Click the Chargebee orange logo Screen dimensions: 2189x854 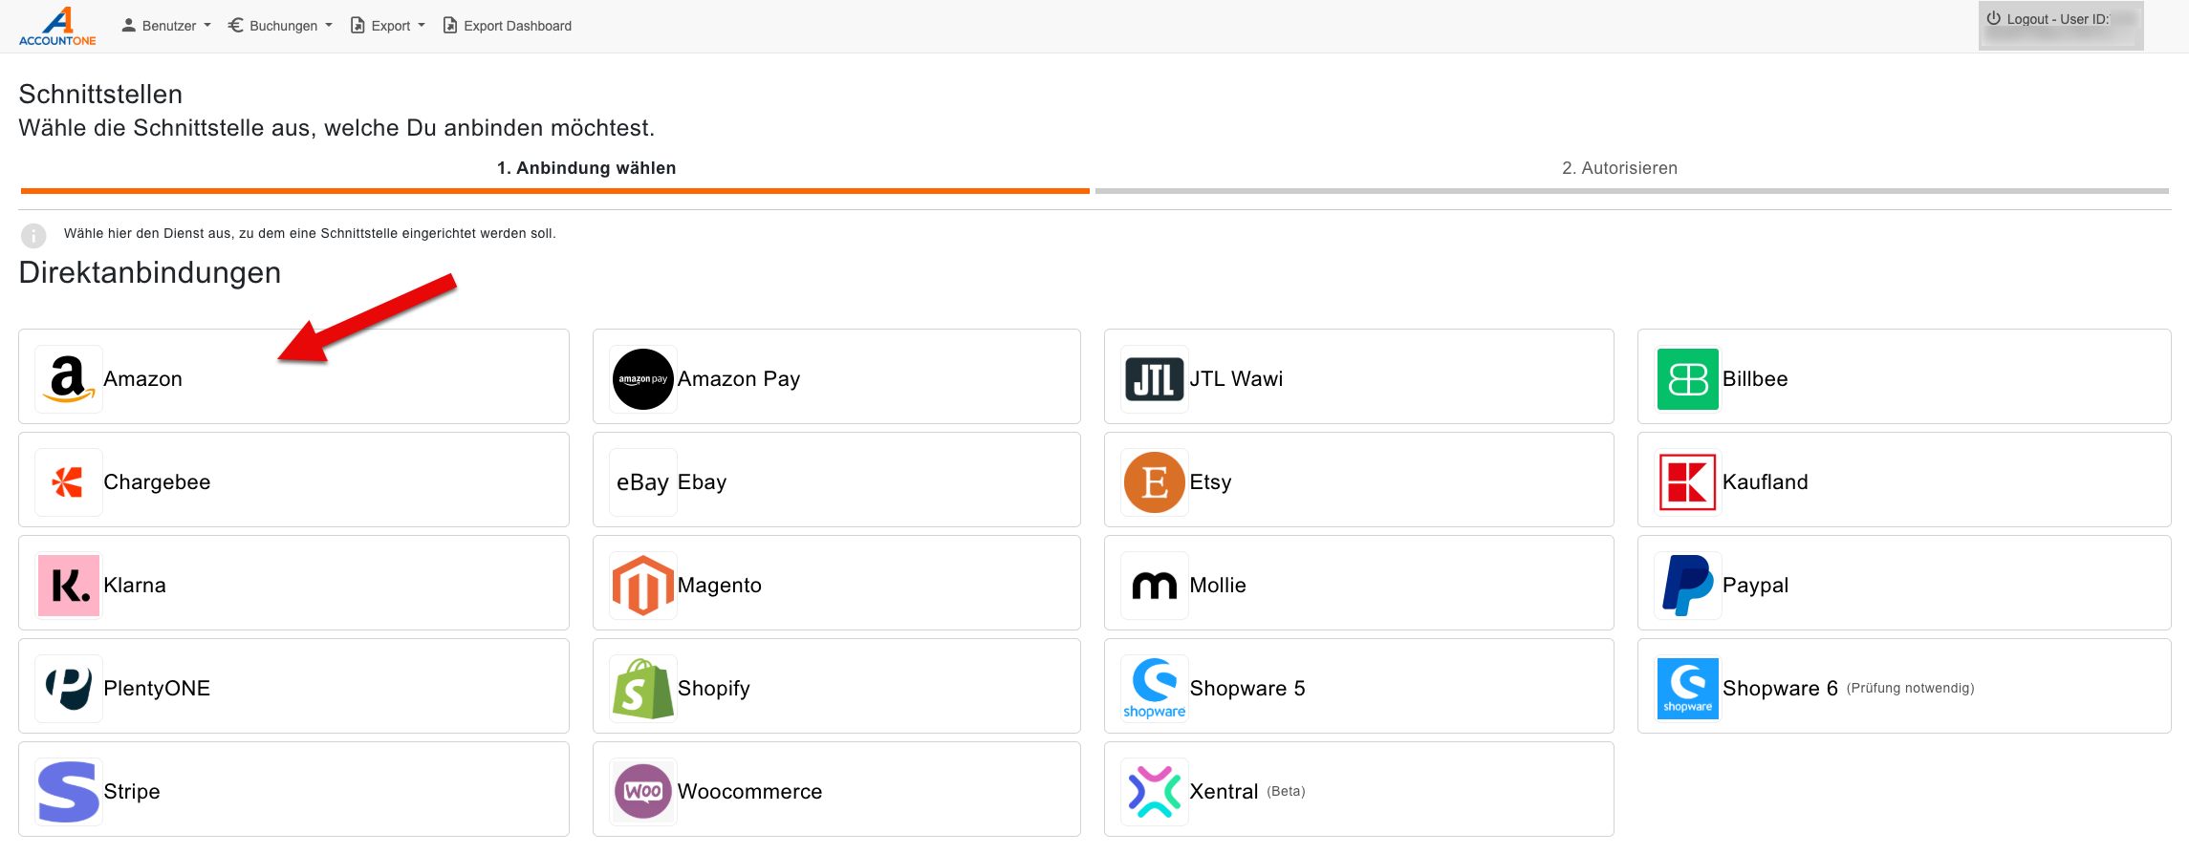68,482
